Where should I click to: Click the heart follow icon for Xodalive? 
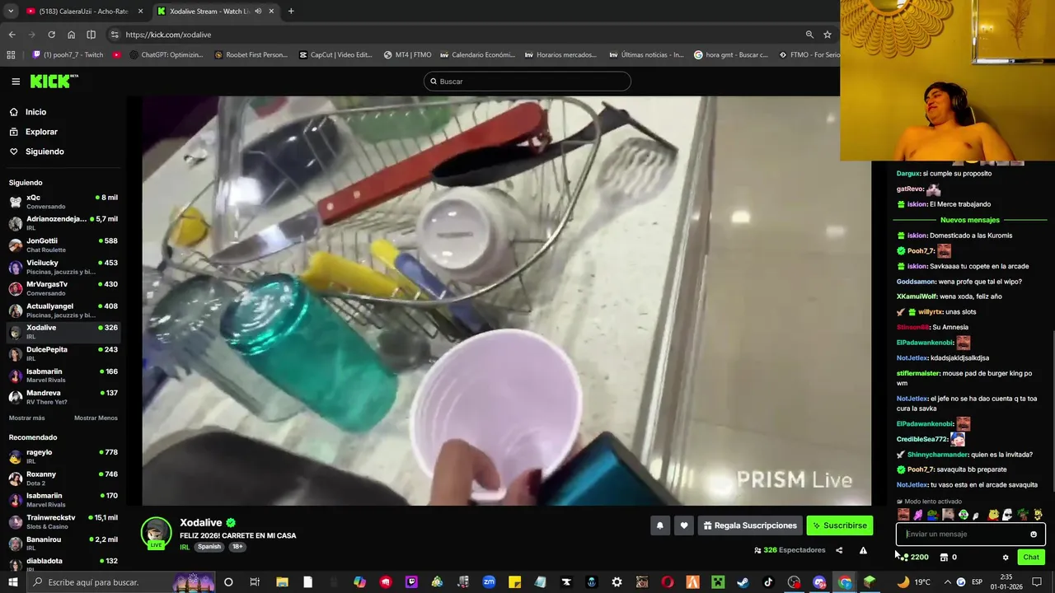pyautogui.click(x=683, y=525)
